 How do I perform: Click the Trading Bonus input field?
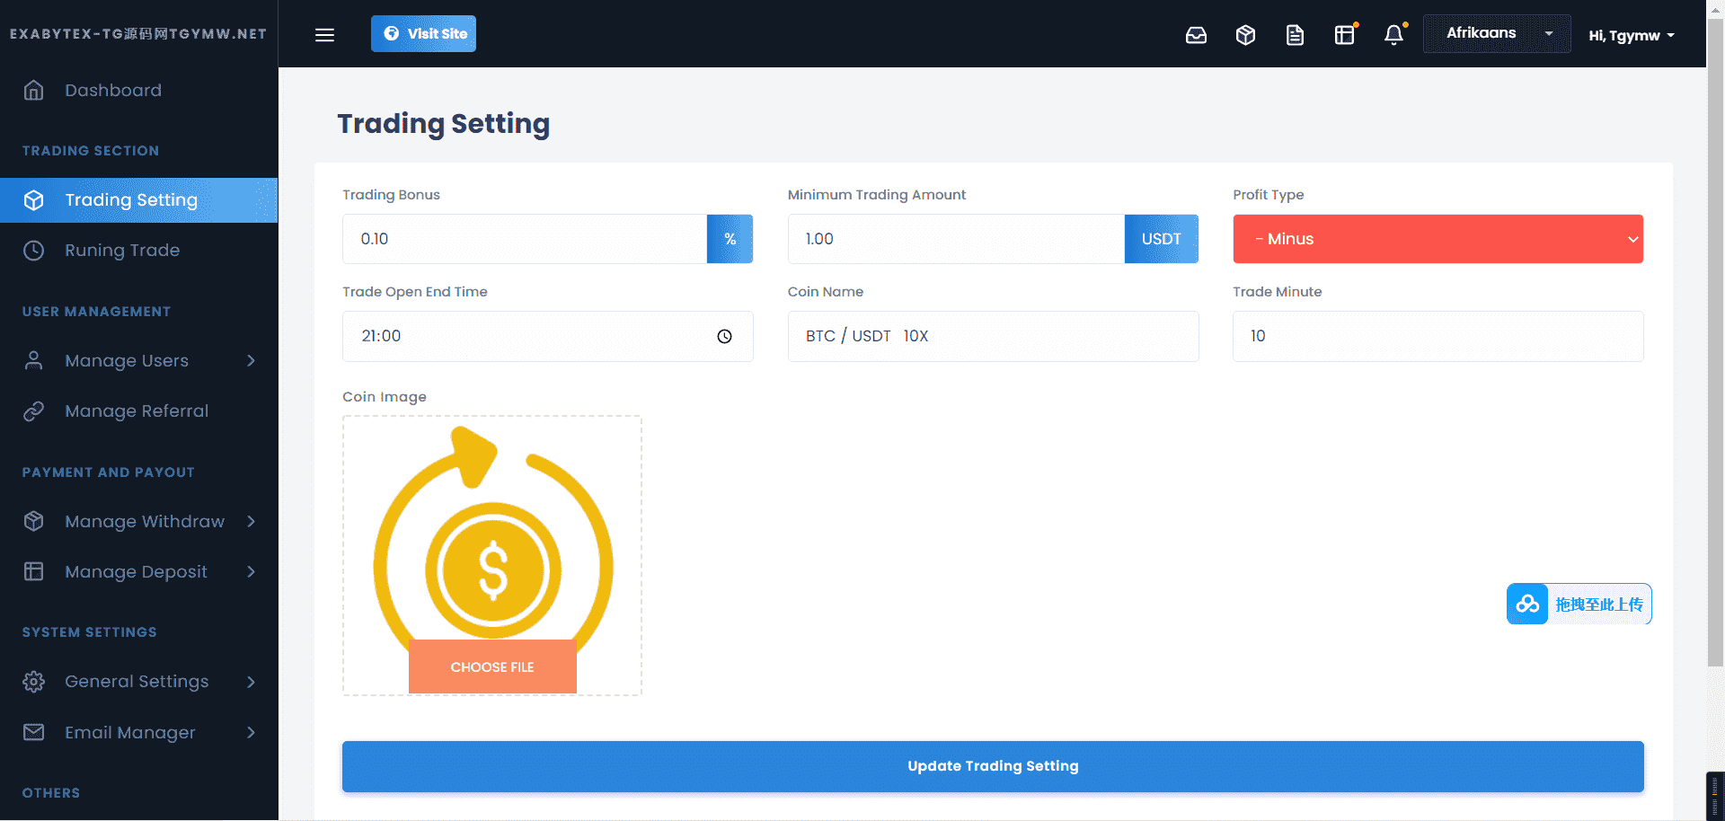coord(525,239)
